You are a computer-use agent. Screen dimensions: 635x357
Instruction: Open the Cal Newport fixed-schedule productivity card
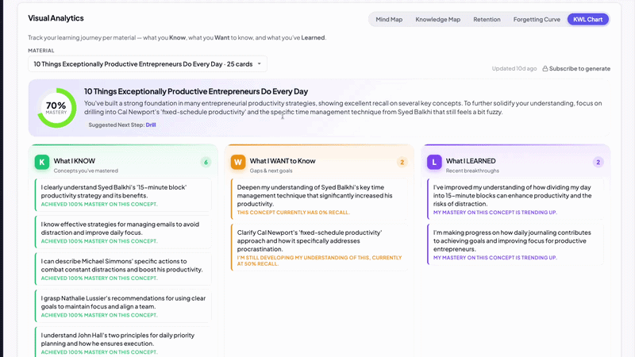(x=319, y=248)
